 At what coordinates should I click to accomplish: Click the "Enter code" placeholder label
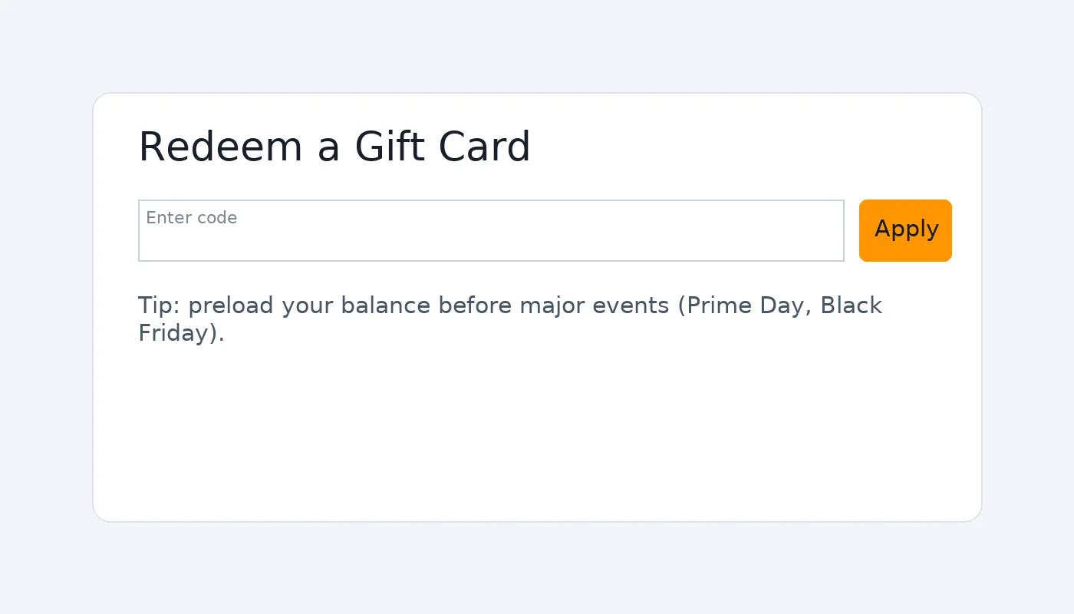191,218
